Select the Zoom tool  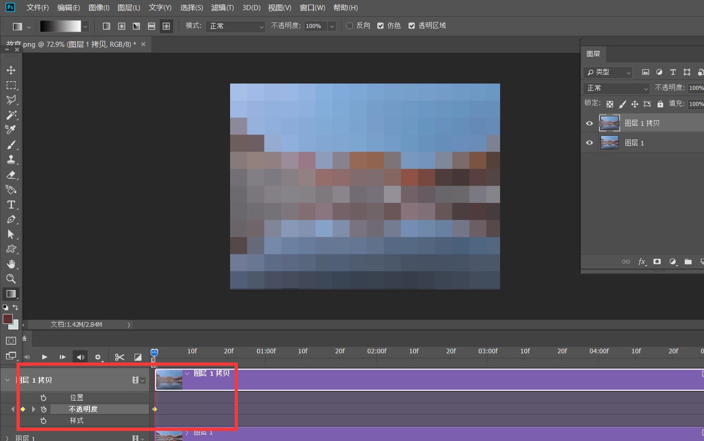pos(11,279)
